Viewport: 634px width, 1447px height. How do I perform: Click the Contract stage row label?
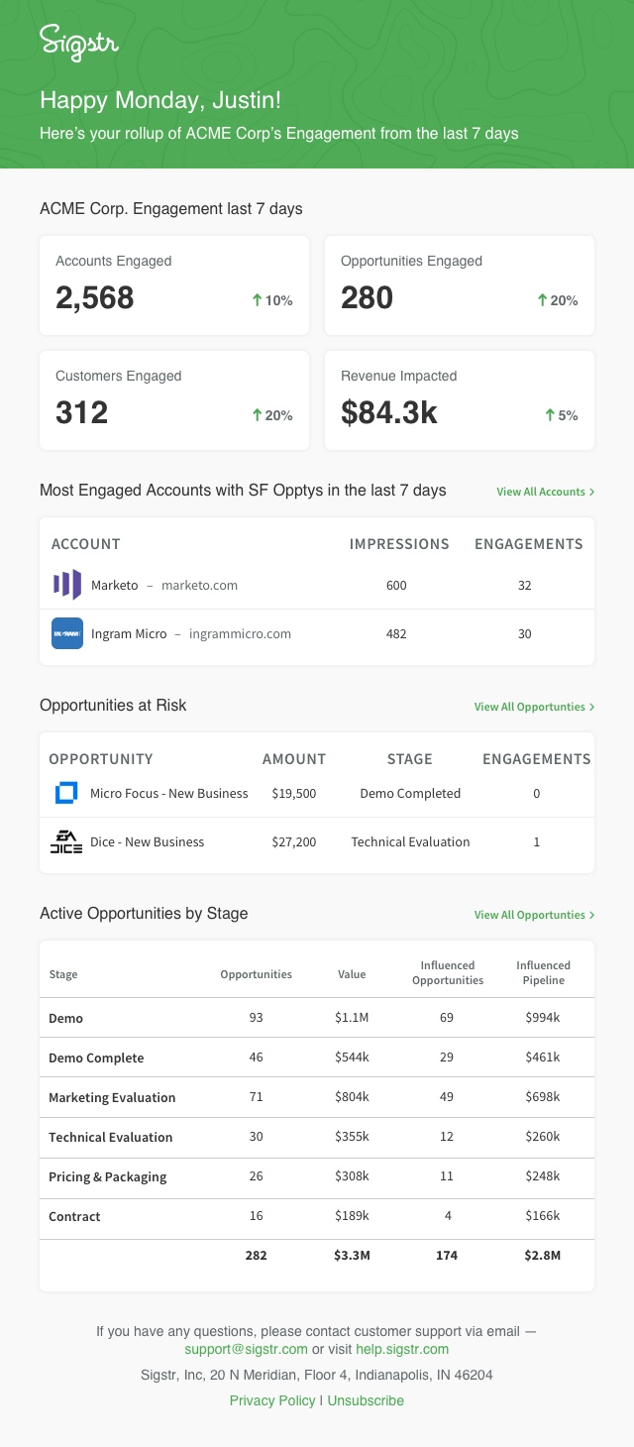point(74,1216)
